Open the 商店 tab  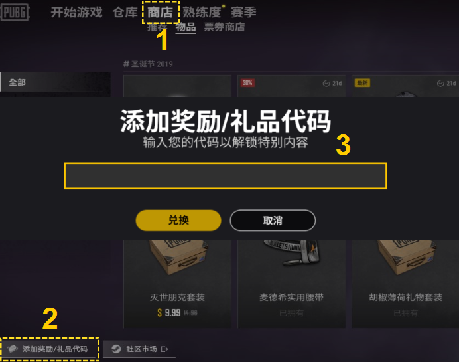(x=160, y=13)
